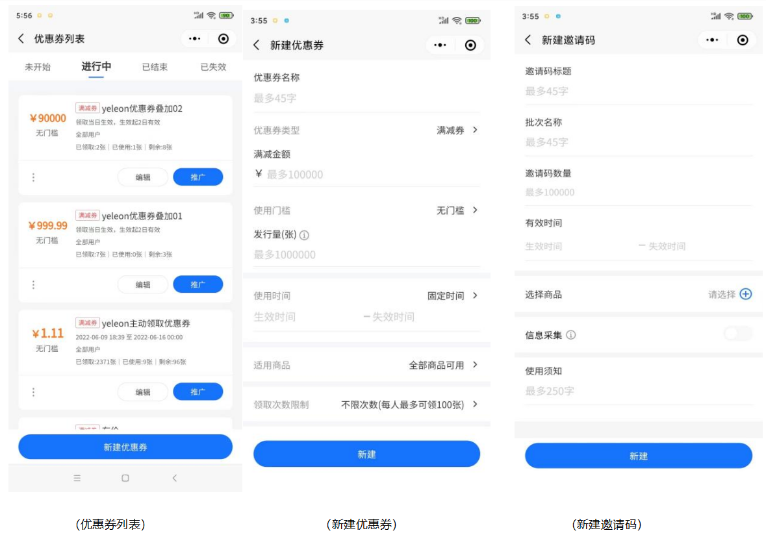Tap the Android back arrow in navigation bar
The image size is (766, 535).
[174, 478]
